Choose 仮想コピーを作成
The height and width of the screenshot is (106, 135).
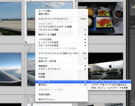tap(62, 61)
